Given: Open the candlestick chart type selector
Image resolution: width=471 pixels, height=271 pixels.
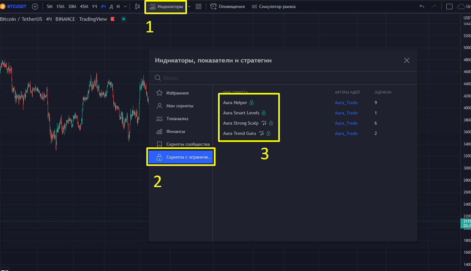Looking at the screenshot, I should tap(137, 6).
